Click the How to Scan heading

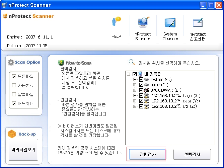coord(79,63)
